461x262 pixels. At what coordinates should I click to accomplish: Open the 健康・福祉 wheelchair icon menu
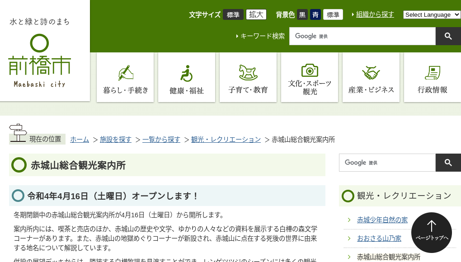[x=187, y=77]
